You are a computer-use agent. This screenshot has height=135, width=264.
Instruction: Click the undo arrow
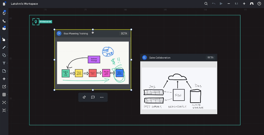[x=214, y=4]
